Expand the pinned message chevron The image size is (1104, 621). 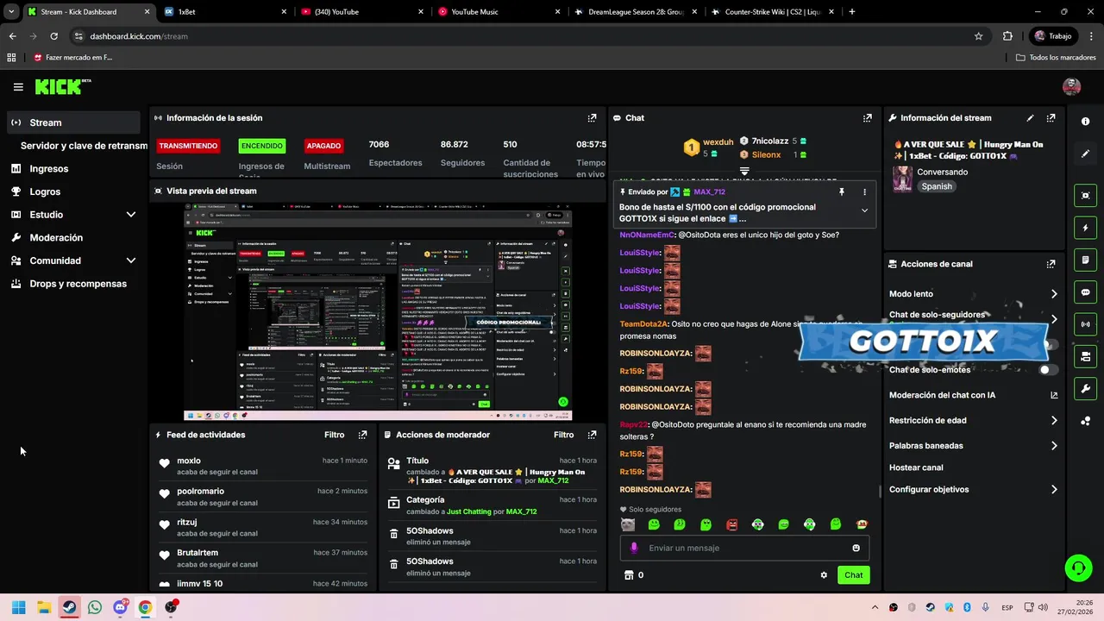(864, 210)
